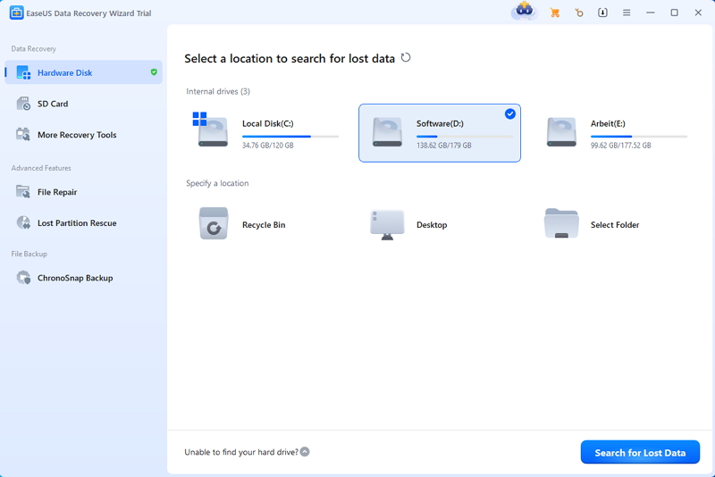Click the Search for Lost Data button
This screenshot has width=715, height=477.
tap(640, 452)
